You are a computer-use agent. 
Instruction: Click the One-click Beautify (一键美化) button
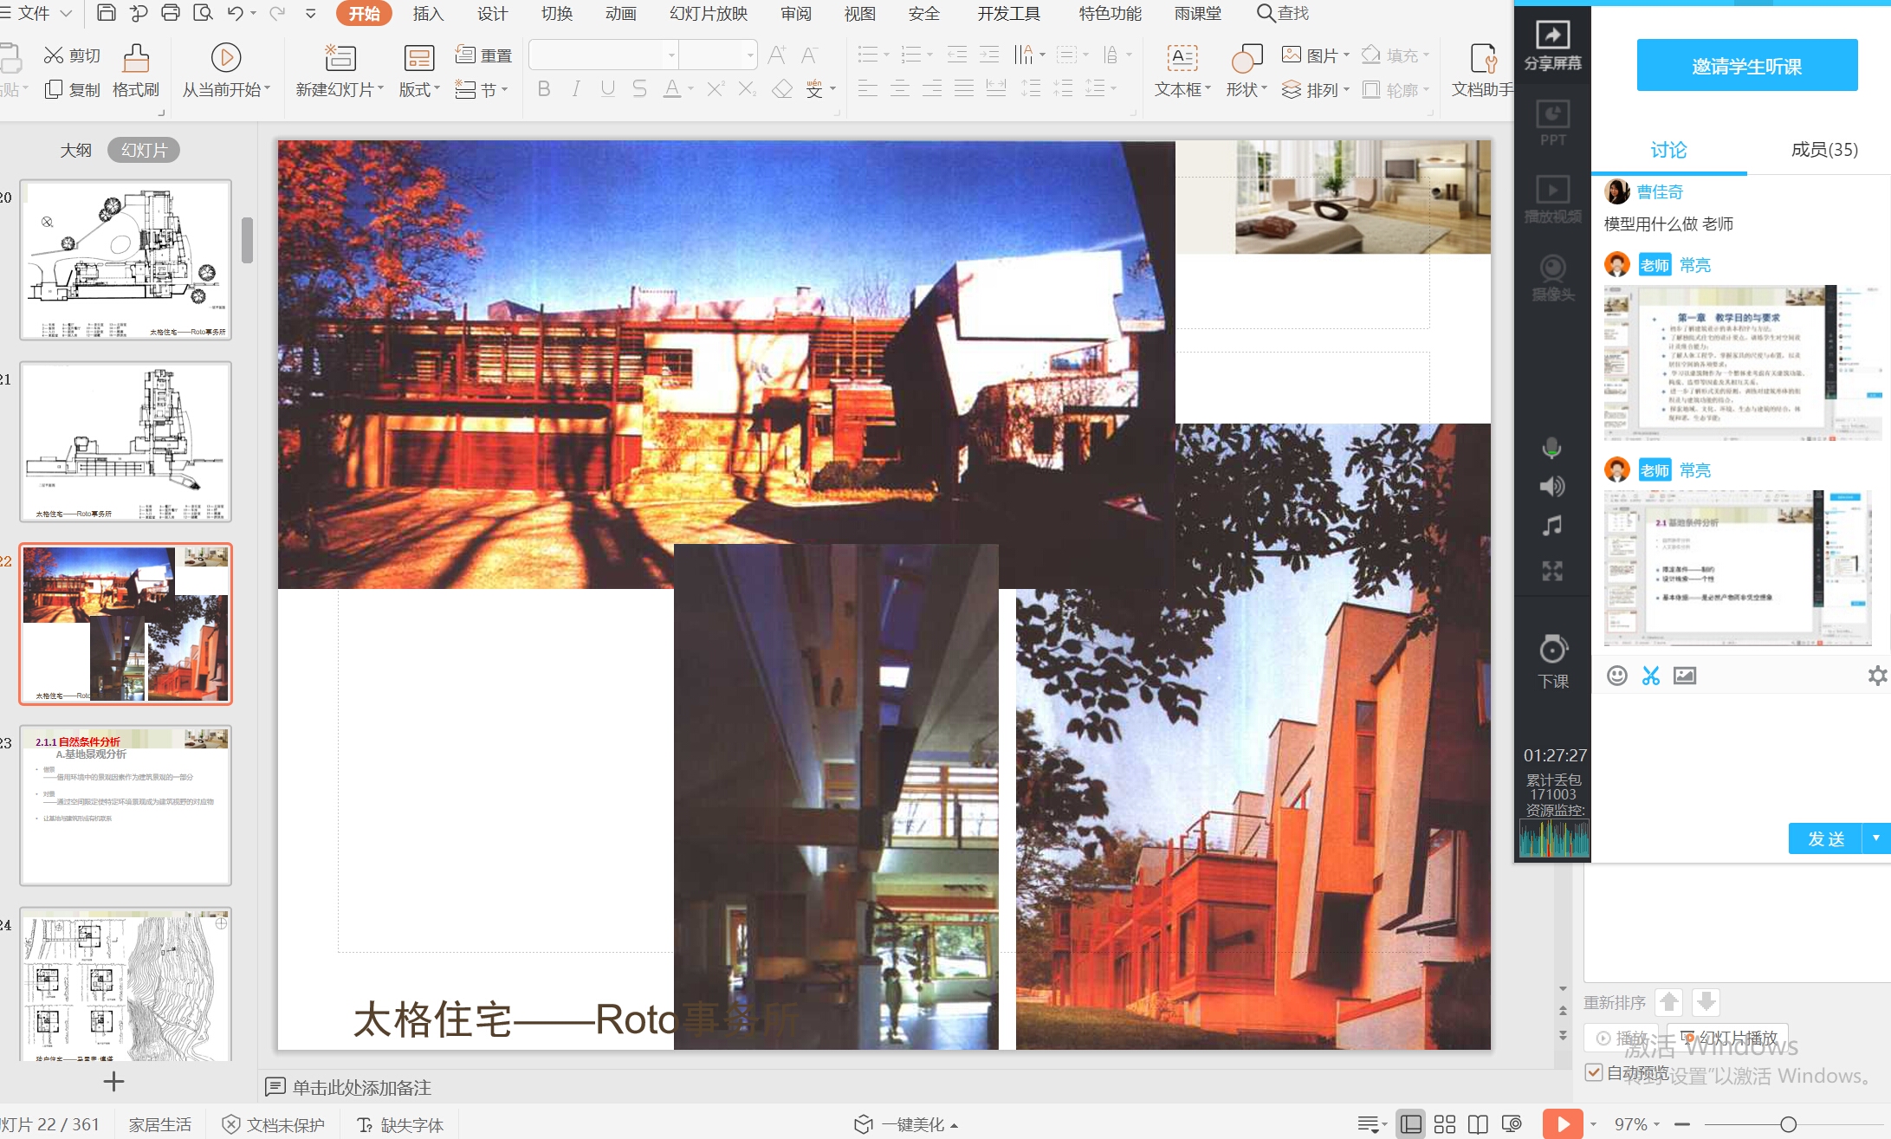906,1124
